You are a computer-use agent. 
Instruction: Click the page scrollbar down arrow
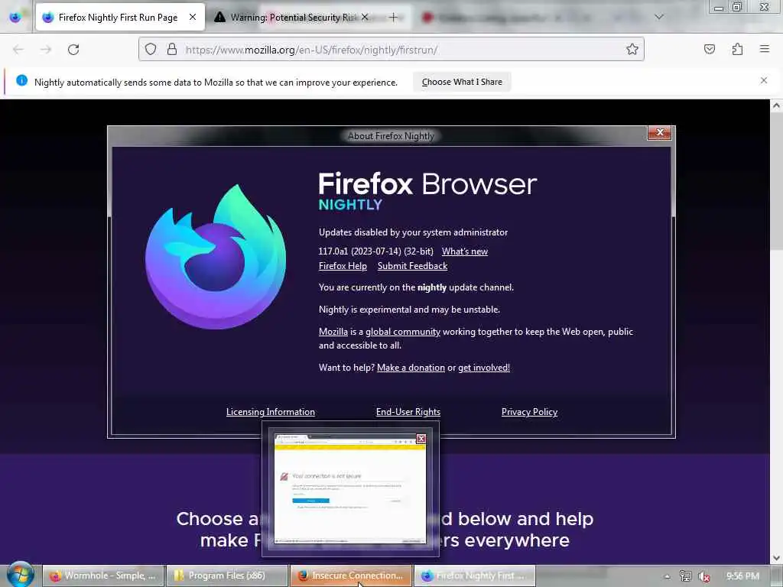(776, 557)
